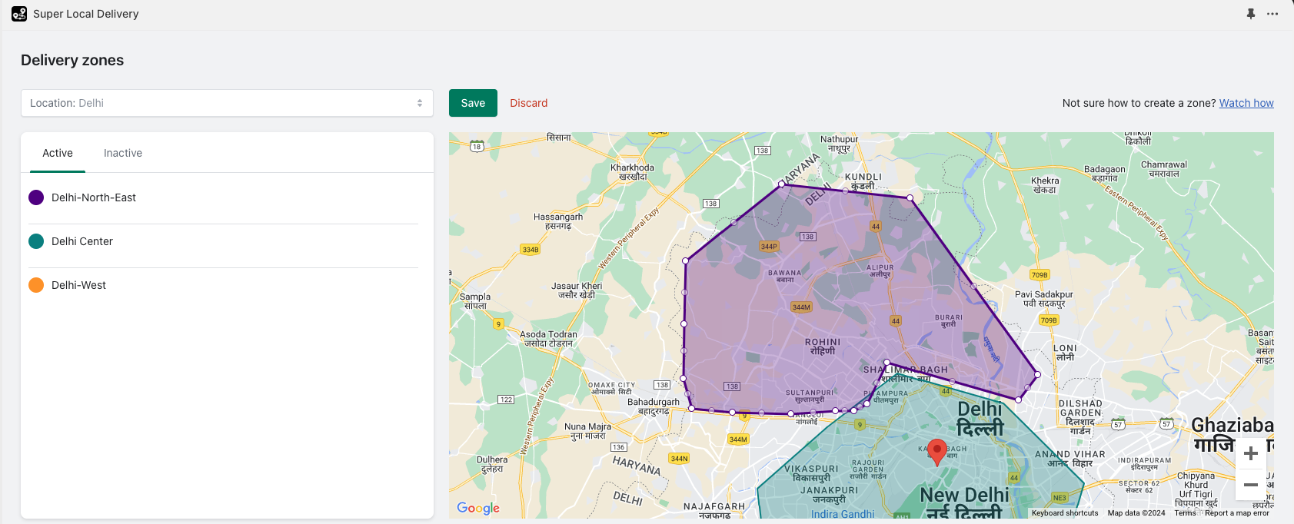Save the delivery zone changes
This screenshot has width=1294, height=524.
pyautogui.click(x=473, y=103)
